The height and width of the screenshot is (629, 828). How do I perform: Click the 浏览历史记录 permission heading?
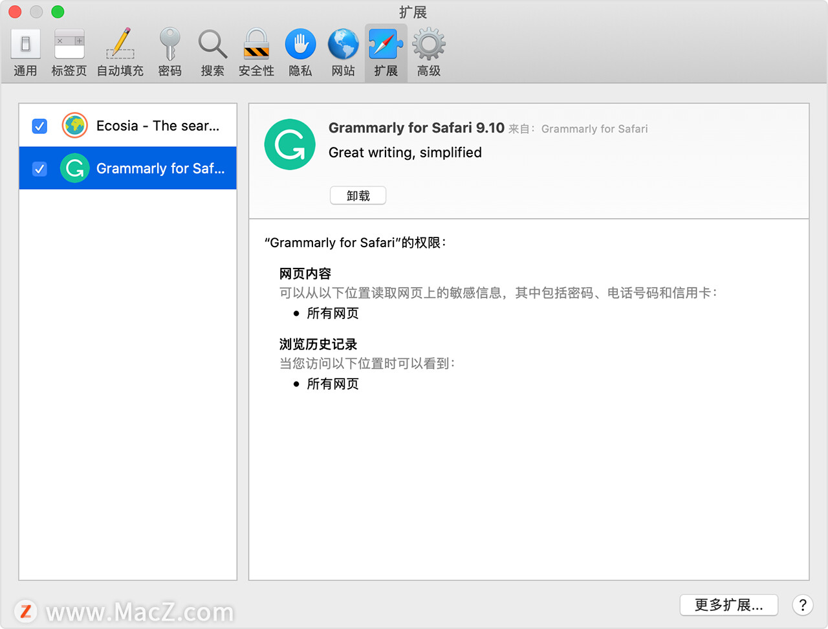(318, 344)
